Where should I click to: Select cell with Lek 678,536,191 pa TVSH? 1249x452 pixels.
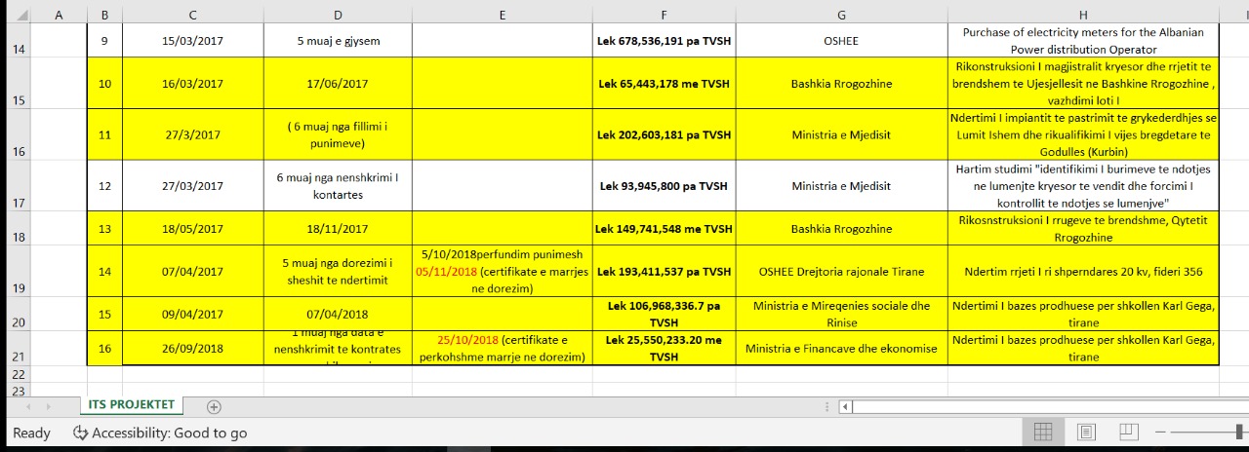(664, 41)
